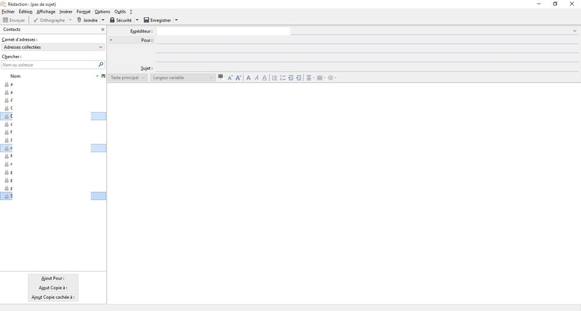
Task: Open the Carnet d'adresses dropdown
Action: (52, 47)
